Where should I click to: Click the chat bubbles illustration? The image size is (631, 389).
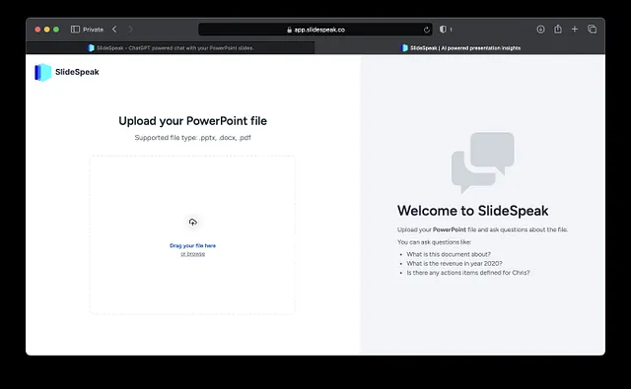[482, 162]
